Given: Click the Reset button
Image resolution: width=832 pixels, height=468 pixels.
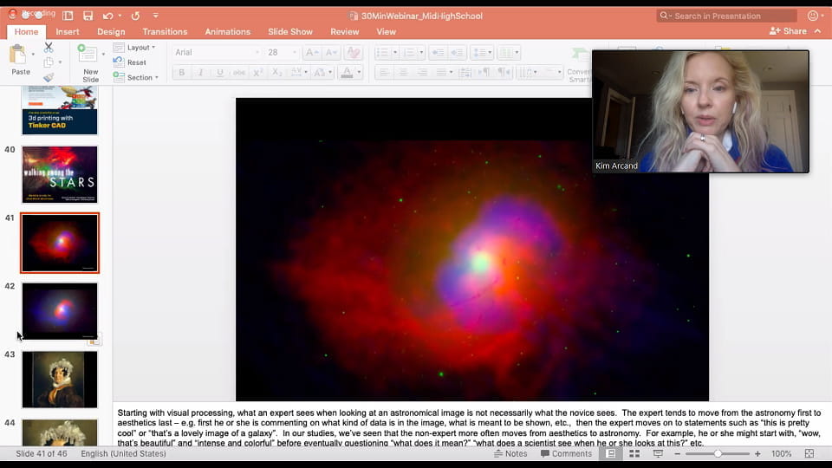Looking at the screenshot, I should pyautogui.click(x=130, y=62).
